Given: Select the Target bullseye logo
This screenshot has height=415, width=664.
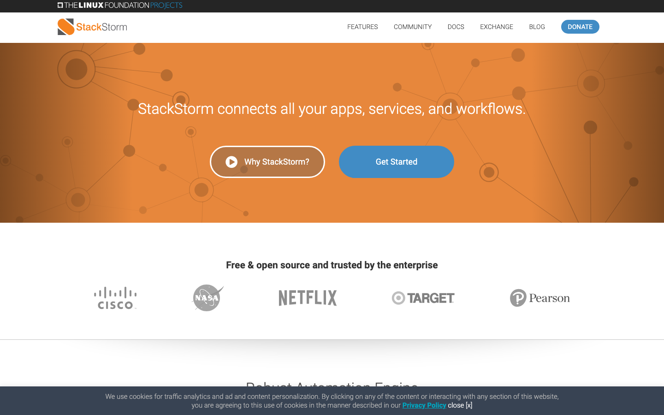Looking at the screenshot, I should click(397, 298).
